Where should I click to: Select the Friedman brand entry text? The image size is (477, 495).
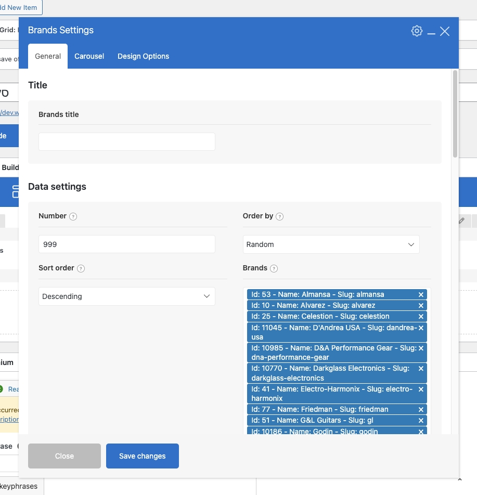click(320, 409)
